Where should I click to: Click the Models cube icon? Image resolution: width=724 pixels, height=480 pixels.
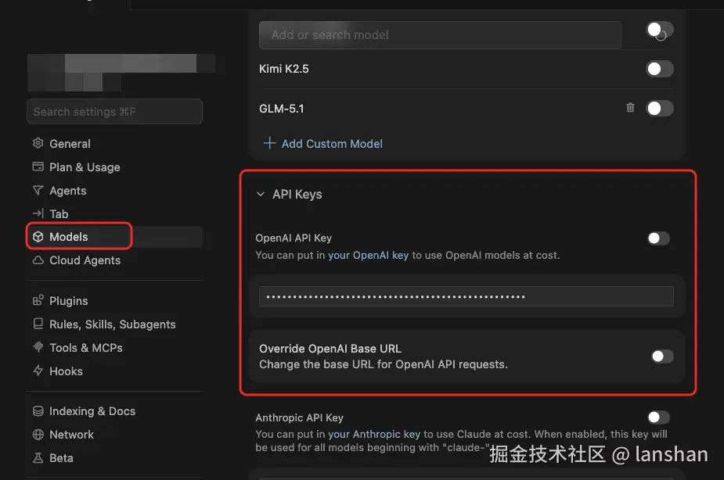click(38, 237)
